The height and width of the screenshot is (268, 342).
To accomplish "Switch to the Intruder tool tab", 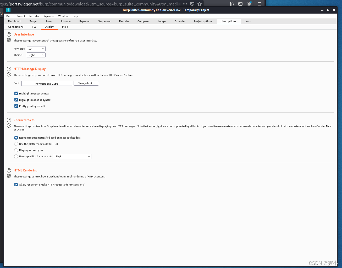I will (x=66, y=21).
